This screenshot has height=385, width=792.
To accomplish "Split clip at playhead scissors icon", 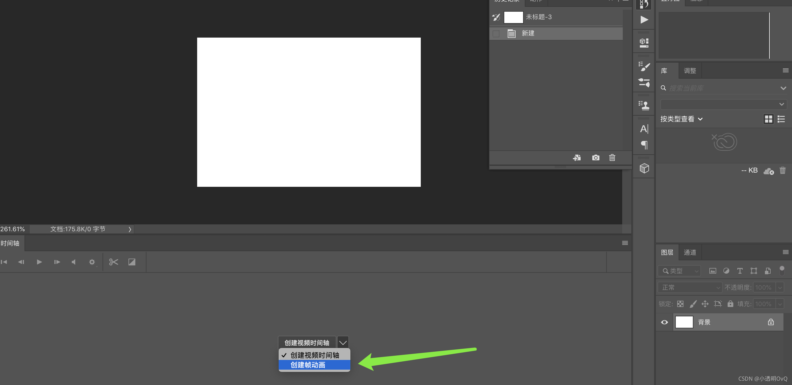I will coord(113,262).
